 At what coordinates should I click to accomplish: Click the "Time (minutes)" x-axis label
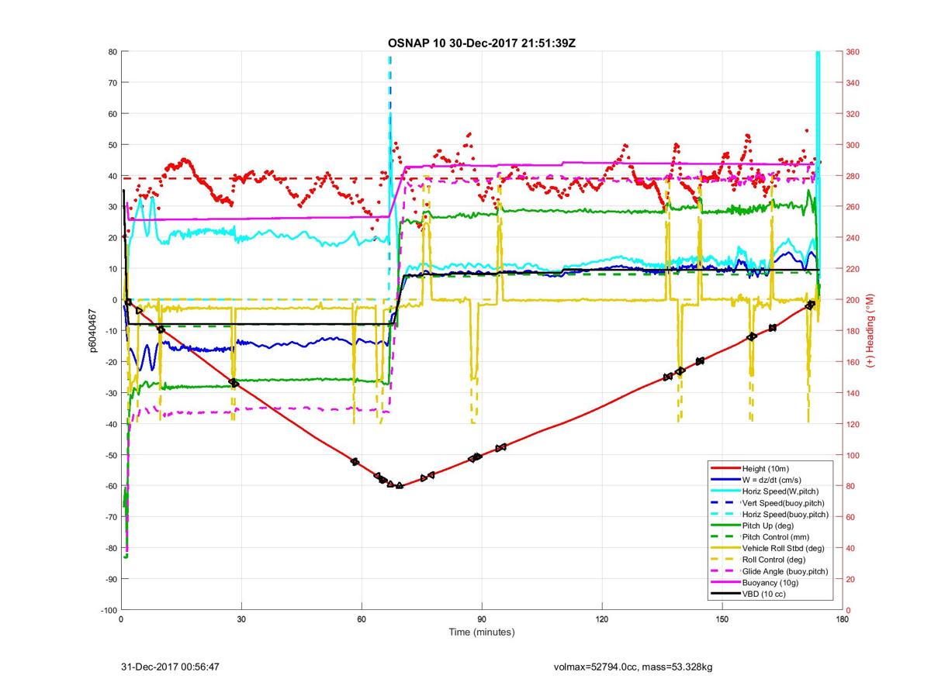(481, 633)
